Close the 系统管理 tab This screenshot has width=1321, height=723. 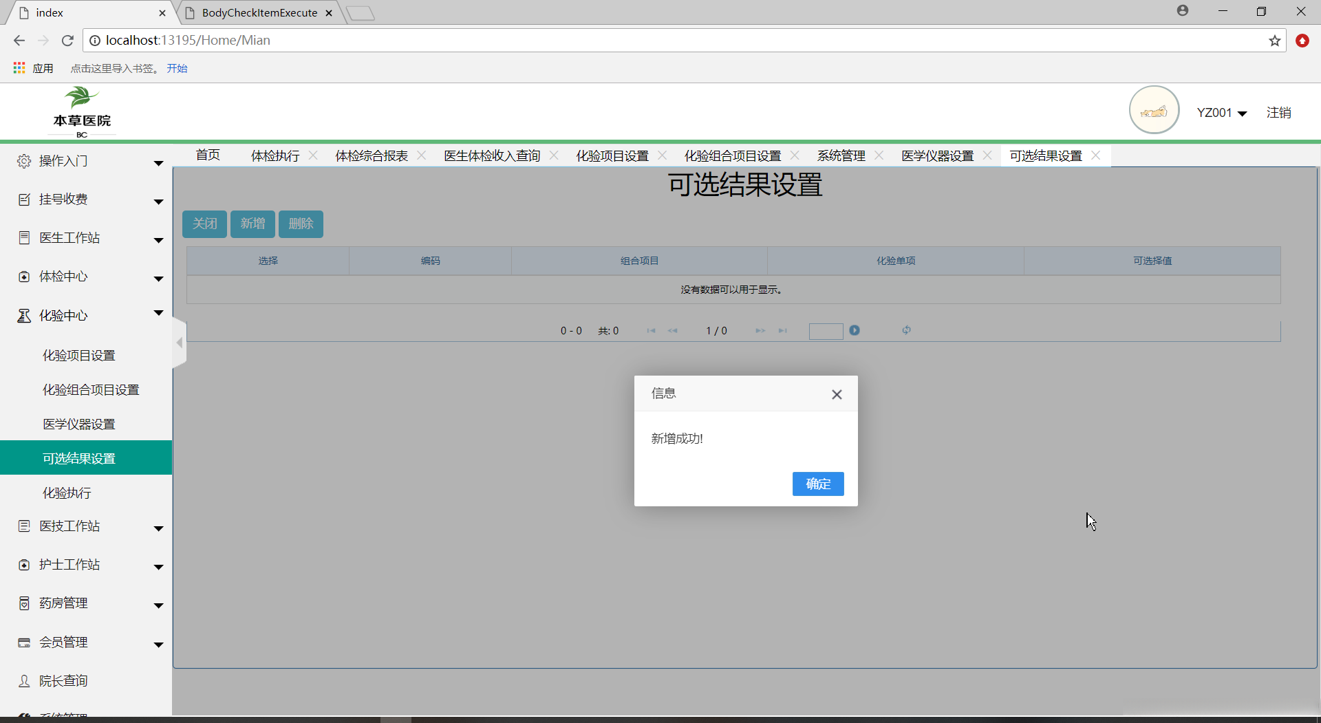(x=879, y=155)
